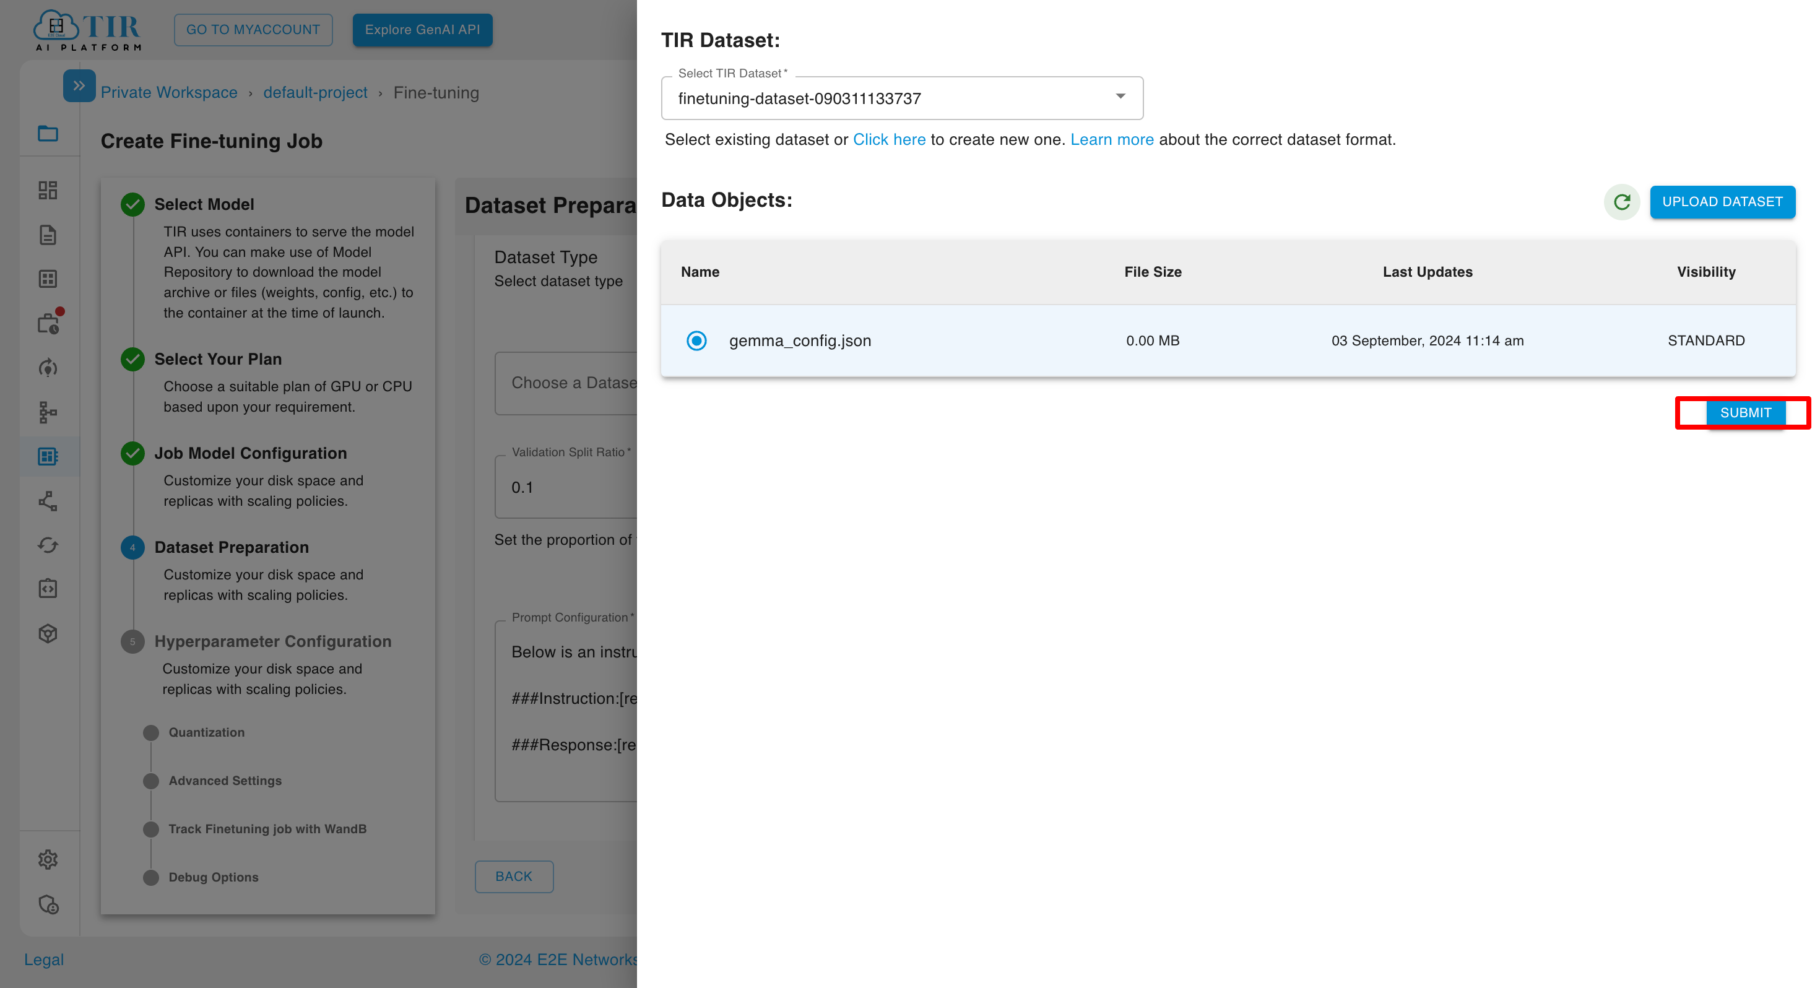Open the default-project breadcrumb

click(315, 93)
